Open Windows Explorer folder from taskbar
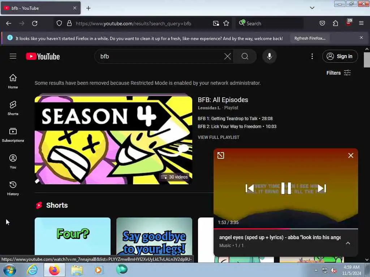 (77, 270)
